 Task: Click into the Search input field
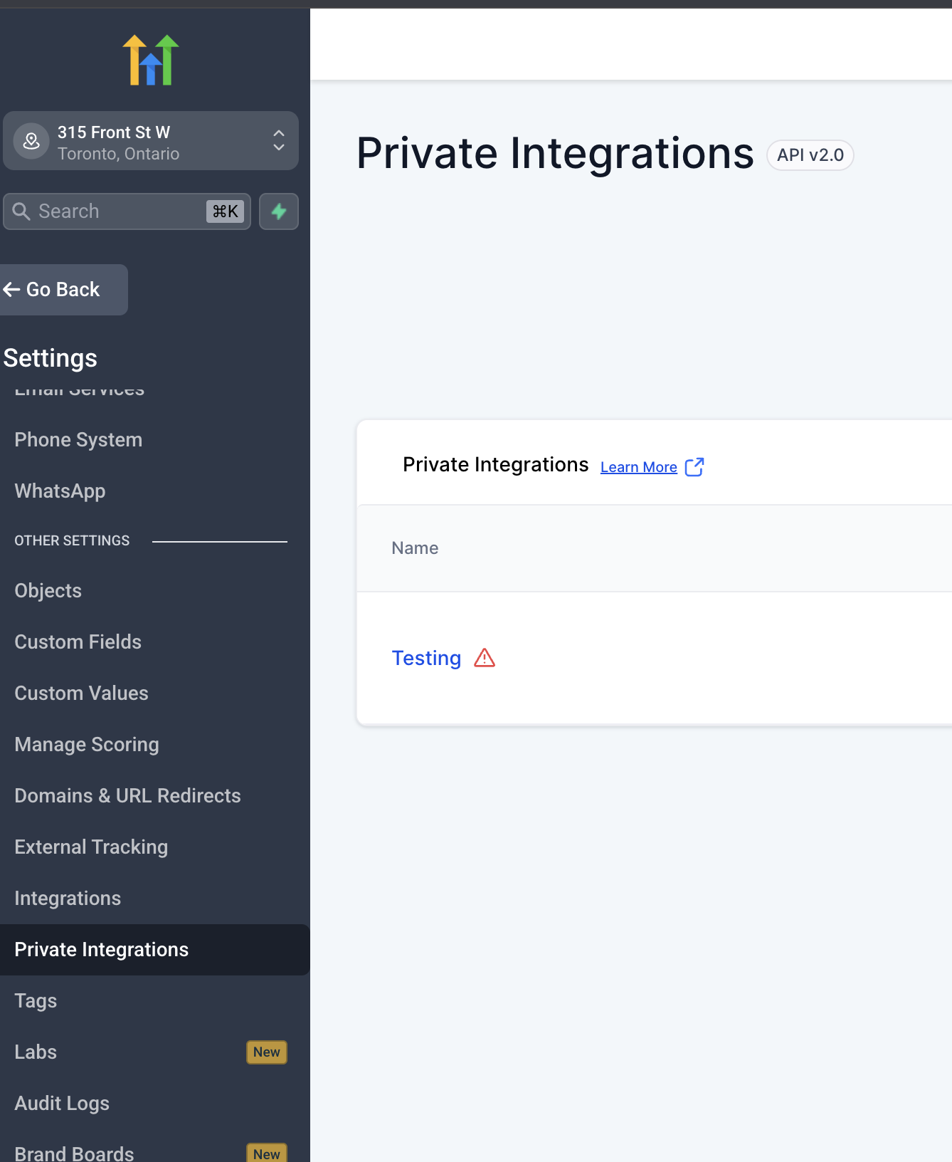(117, 211)
